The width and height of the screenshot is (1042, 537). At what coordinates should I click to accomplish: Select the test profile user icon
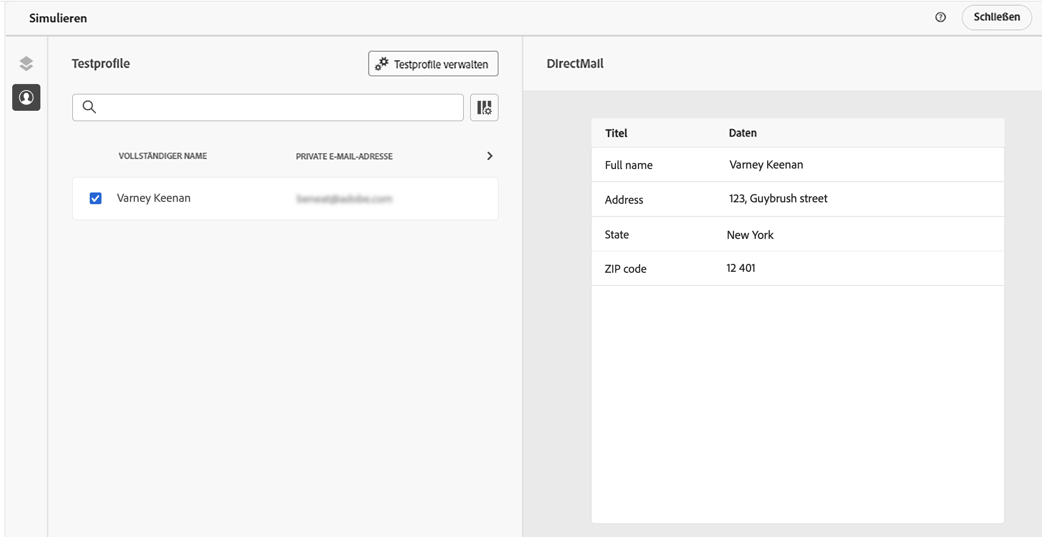tap(26, 98)
